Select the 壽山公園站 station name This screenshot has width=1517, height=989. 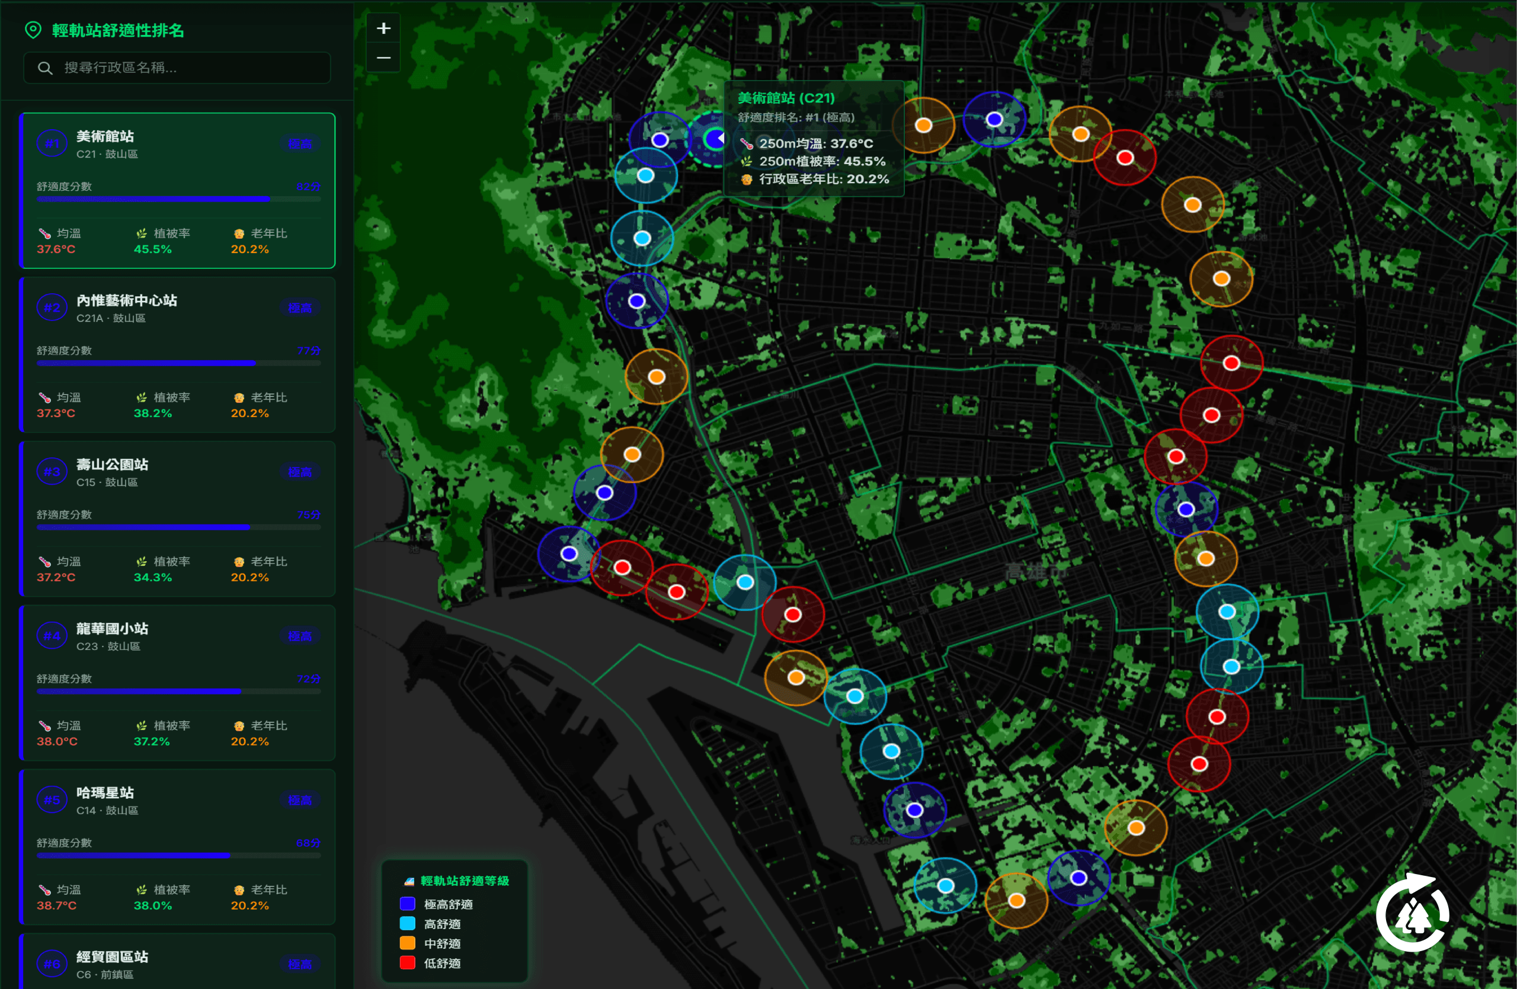click(x=112, y=465)
